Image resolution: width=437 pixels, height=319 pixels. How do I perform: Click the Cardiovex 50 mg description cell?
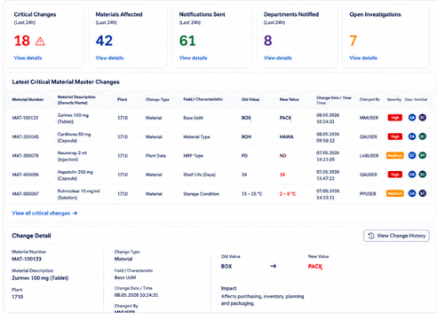click(74, 137)
